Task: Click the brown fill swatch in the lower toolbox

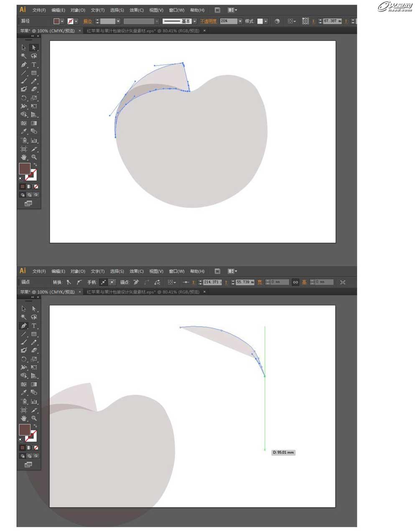Action: pyautogui.click(x=24, y=430)
